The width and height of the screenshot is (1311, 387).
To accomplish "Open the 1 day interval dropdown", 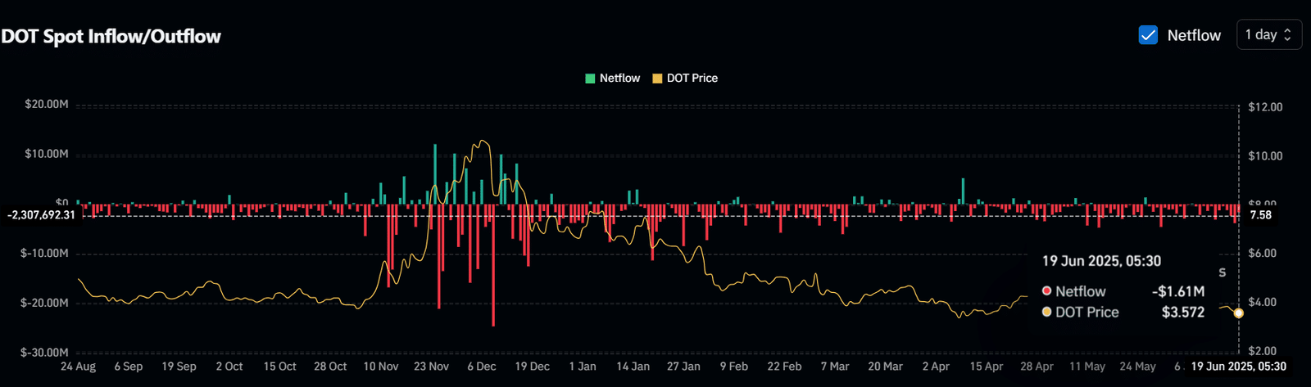I will (x=1268, y=34).
